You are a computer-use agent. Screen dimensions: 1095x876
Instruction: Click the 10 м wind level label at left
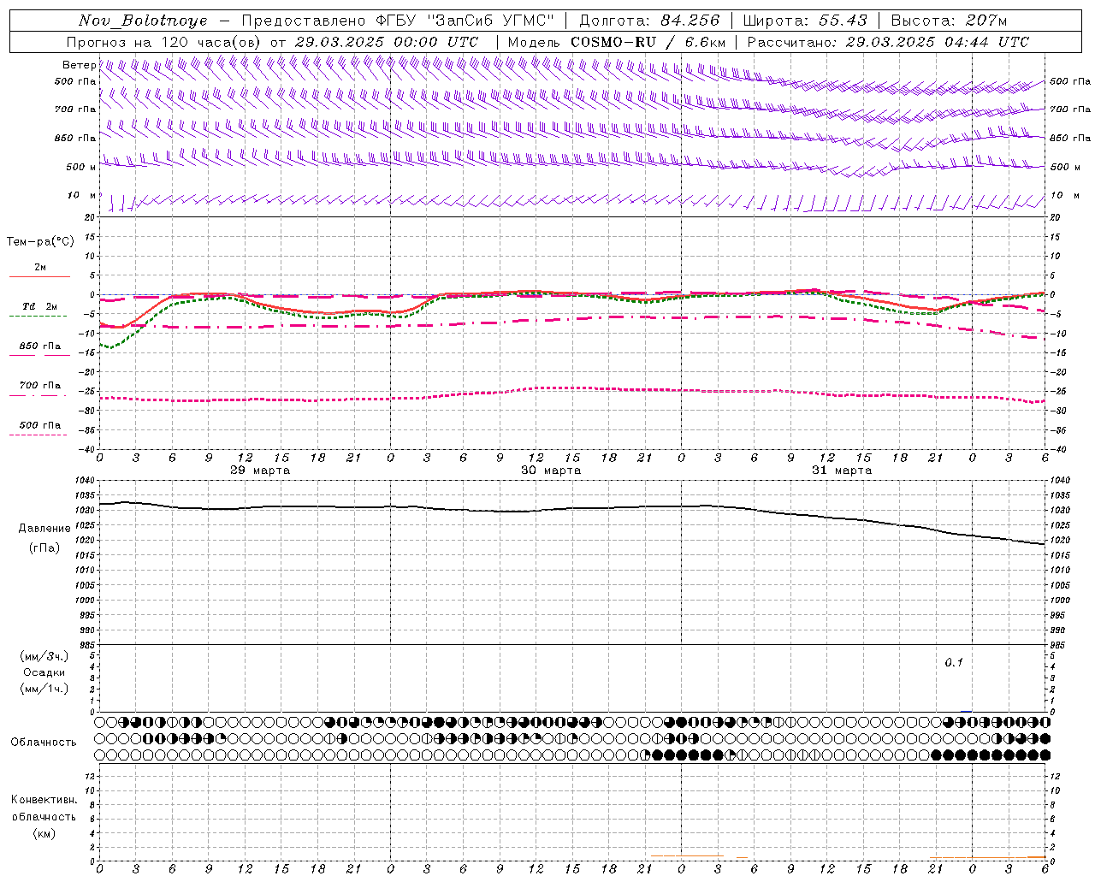81,195
